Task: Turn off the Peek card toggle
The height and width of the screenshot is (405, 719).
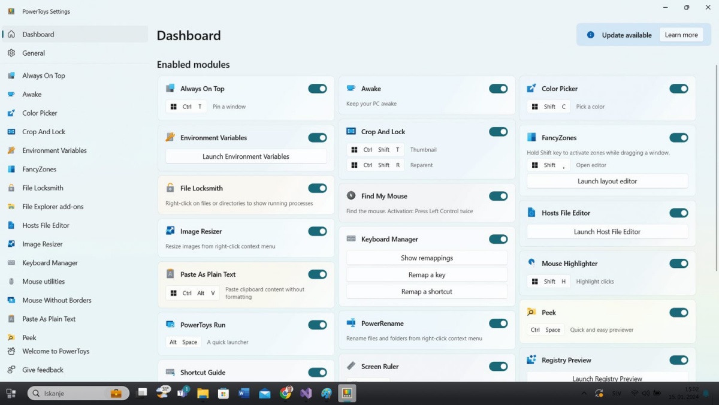Action: click(679, 312)
